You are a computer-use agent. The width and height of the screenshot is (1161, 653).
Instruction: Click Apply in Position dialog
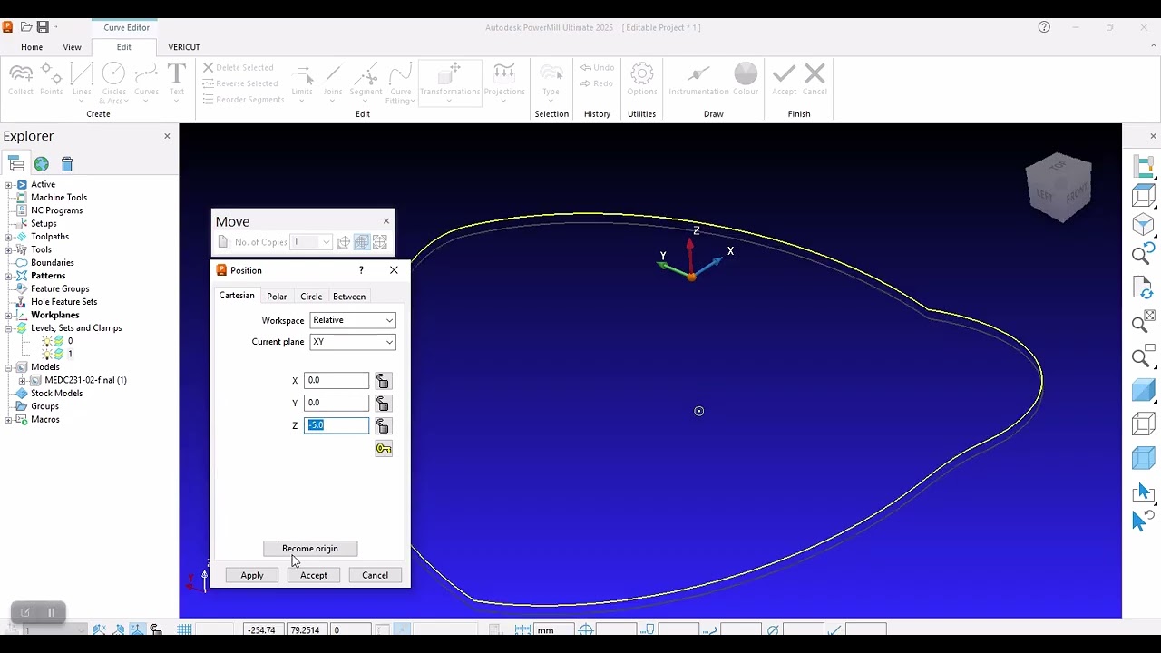[x=252, y=575]
